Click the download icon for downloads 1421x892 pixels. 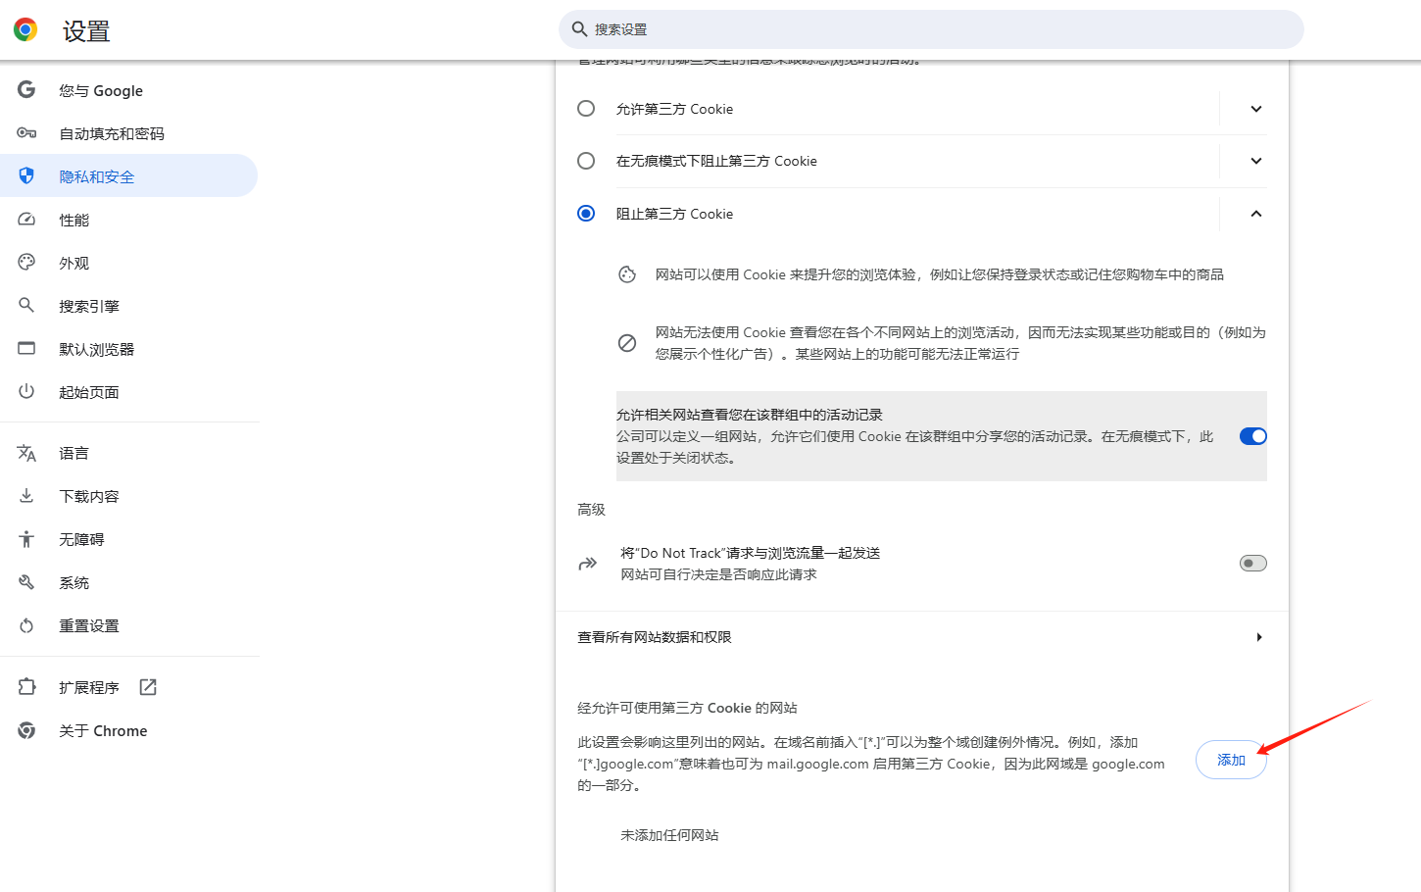pos(26,496)
